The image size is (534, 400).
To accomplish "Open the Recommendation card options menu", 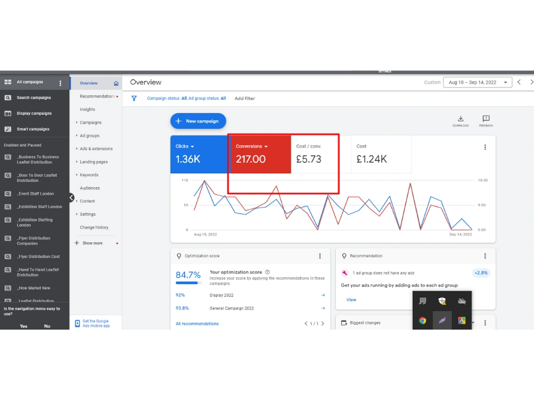I will coord(485,256).
